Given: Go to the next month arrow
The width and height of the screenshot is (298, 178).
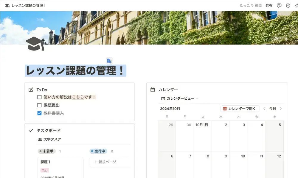Looking at the screenshot, I should pyautogui.click(x=281, y=109).
